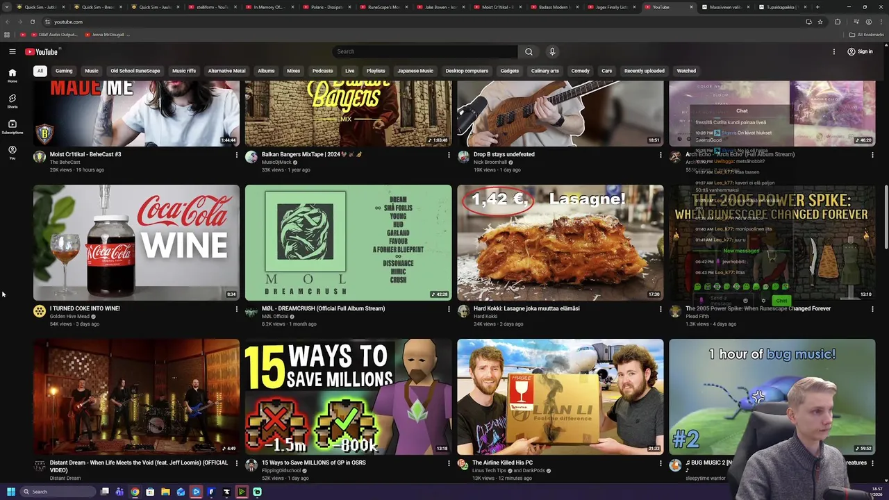This screenshot has height=500, width=889.
Task: Open the You section in the sidebar
Action: point(12,153)
